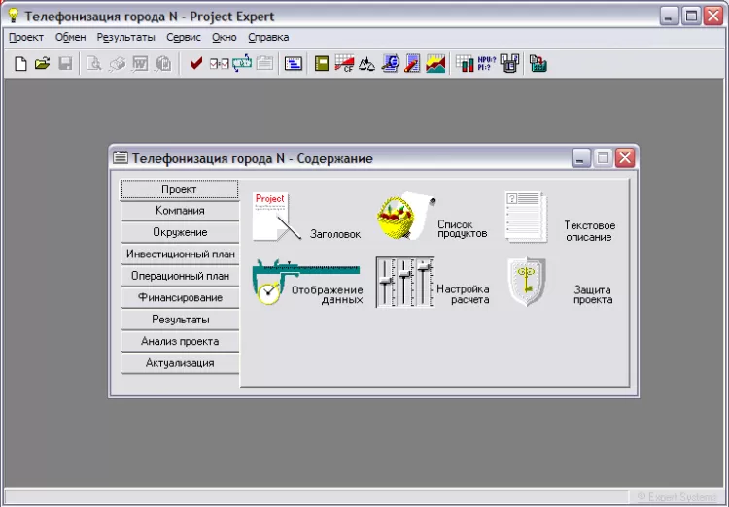Click the table with bar chart icon

pyautogui.click(x=465, y=63)
